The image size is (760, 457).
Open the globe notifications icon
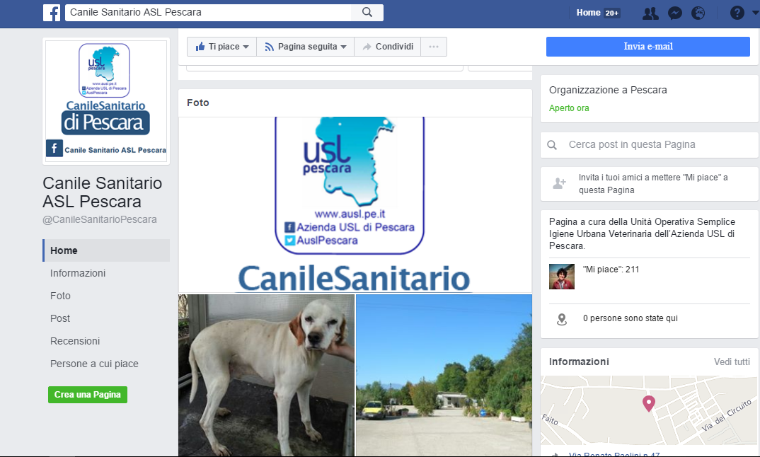(698, 13)
